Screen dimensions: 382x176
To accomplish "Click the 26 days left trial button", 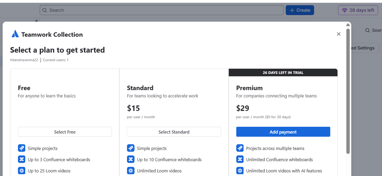I will pos(358,10).
